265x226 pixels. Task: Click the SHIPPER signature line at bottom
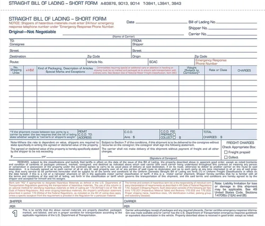pyautogui.click(x=66, y=201)
